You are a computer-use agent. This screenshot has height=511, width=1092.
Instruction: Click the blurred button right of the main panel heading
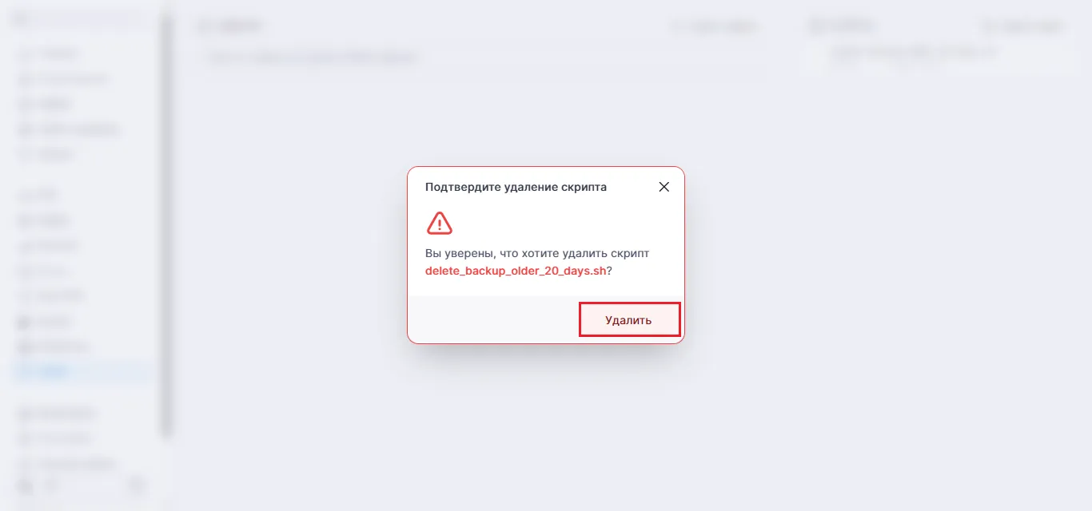click(715, 26)
